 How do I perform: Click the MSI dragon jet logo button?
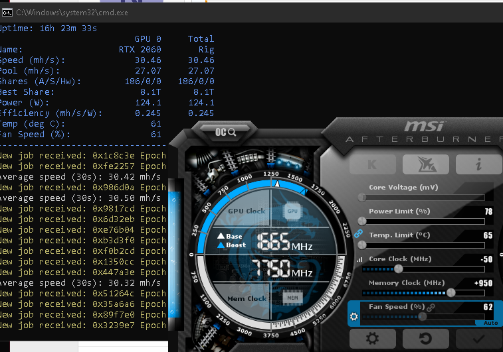(x=425, y=166)
